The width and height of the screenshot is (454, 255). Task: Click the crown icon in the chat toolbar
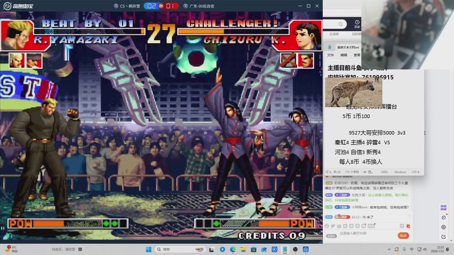[339, 226]
